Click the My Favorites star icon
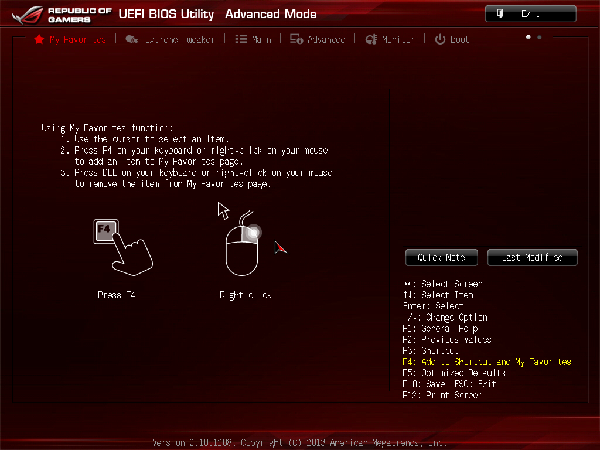600x450 pixels. [39, 39]
